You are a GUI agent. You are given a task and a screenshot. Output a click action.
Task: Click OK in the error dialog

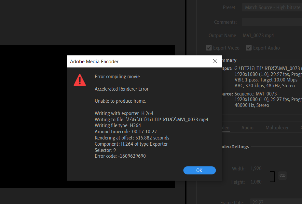pos(199,170)
